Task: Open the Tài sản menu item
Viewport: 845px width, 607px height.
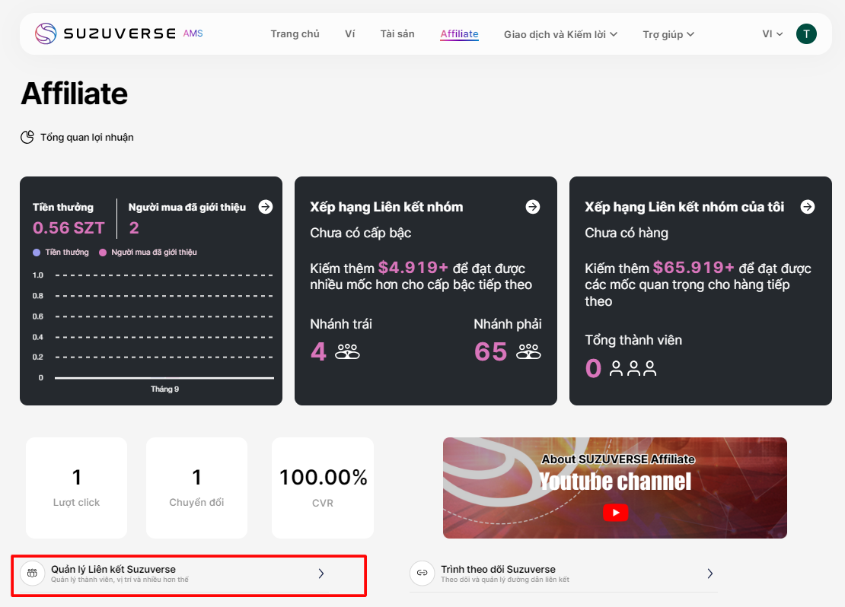Action: click(x=397, y=33)
